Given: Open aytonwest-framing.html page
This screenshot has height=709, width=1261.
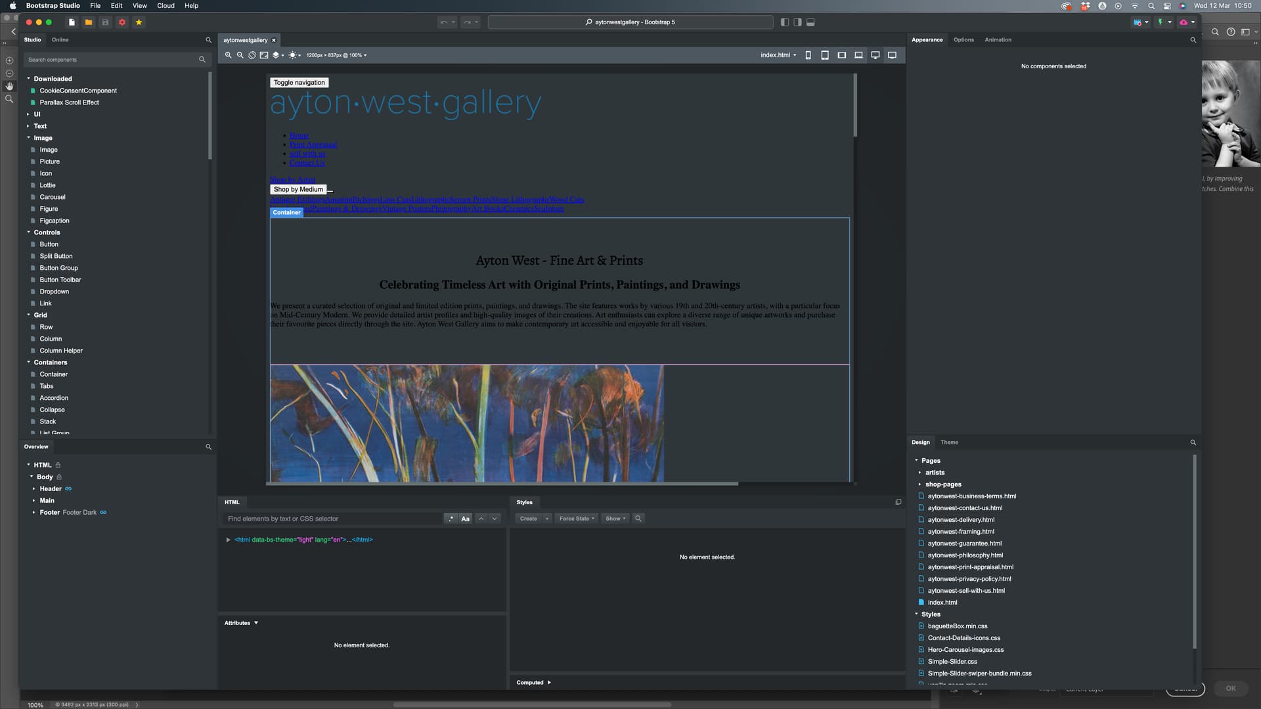Looking at the screenshot, I should pos(961,532).
